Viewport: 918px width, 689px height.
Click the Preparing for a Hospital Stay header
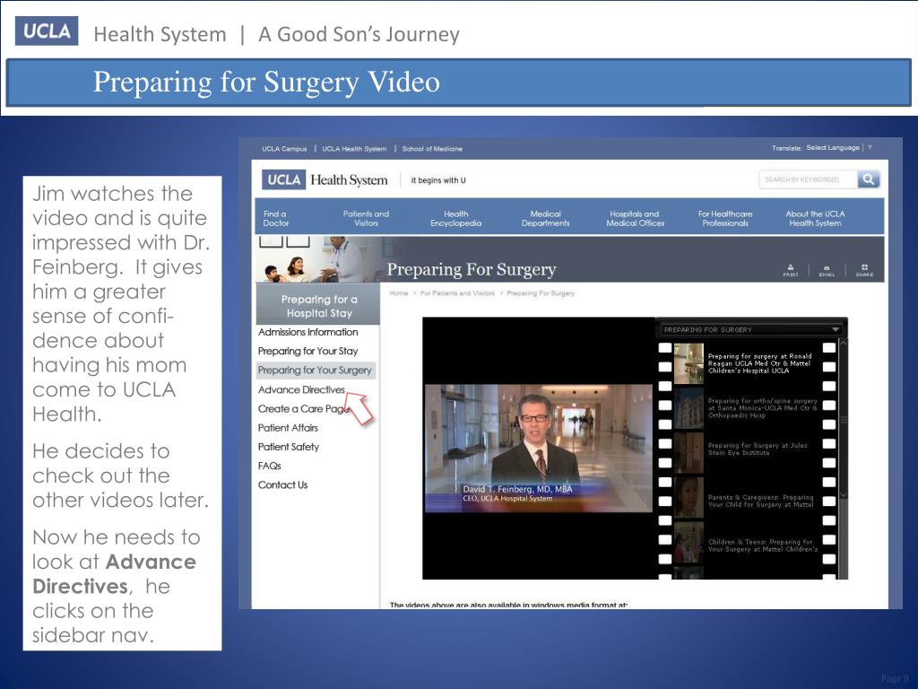(318, 306)
